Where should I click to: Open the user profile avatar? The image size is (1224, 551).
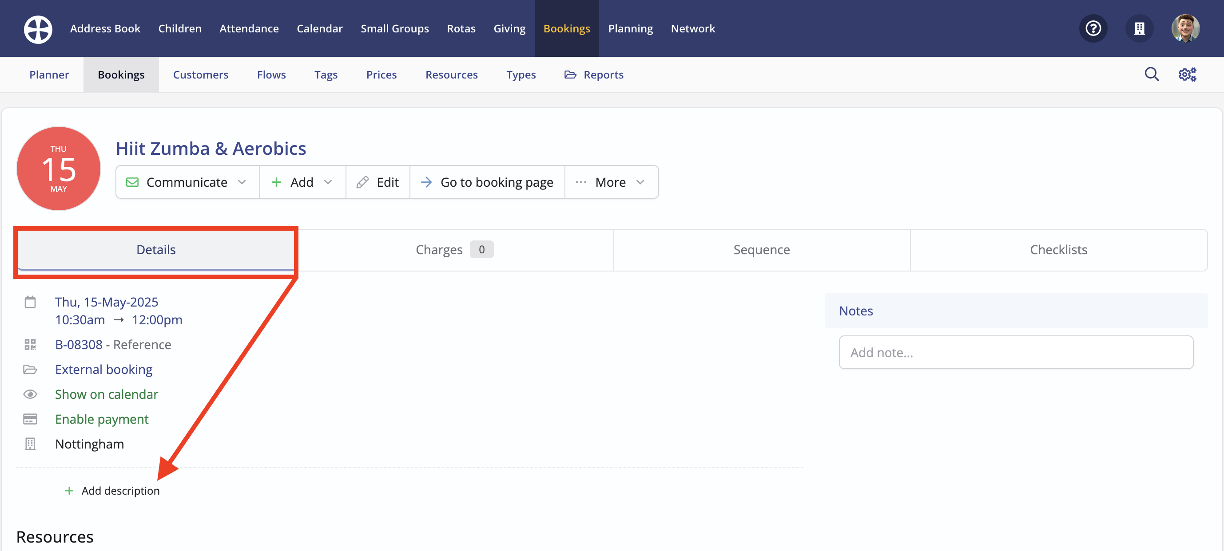click(x=1185, y=28)
